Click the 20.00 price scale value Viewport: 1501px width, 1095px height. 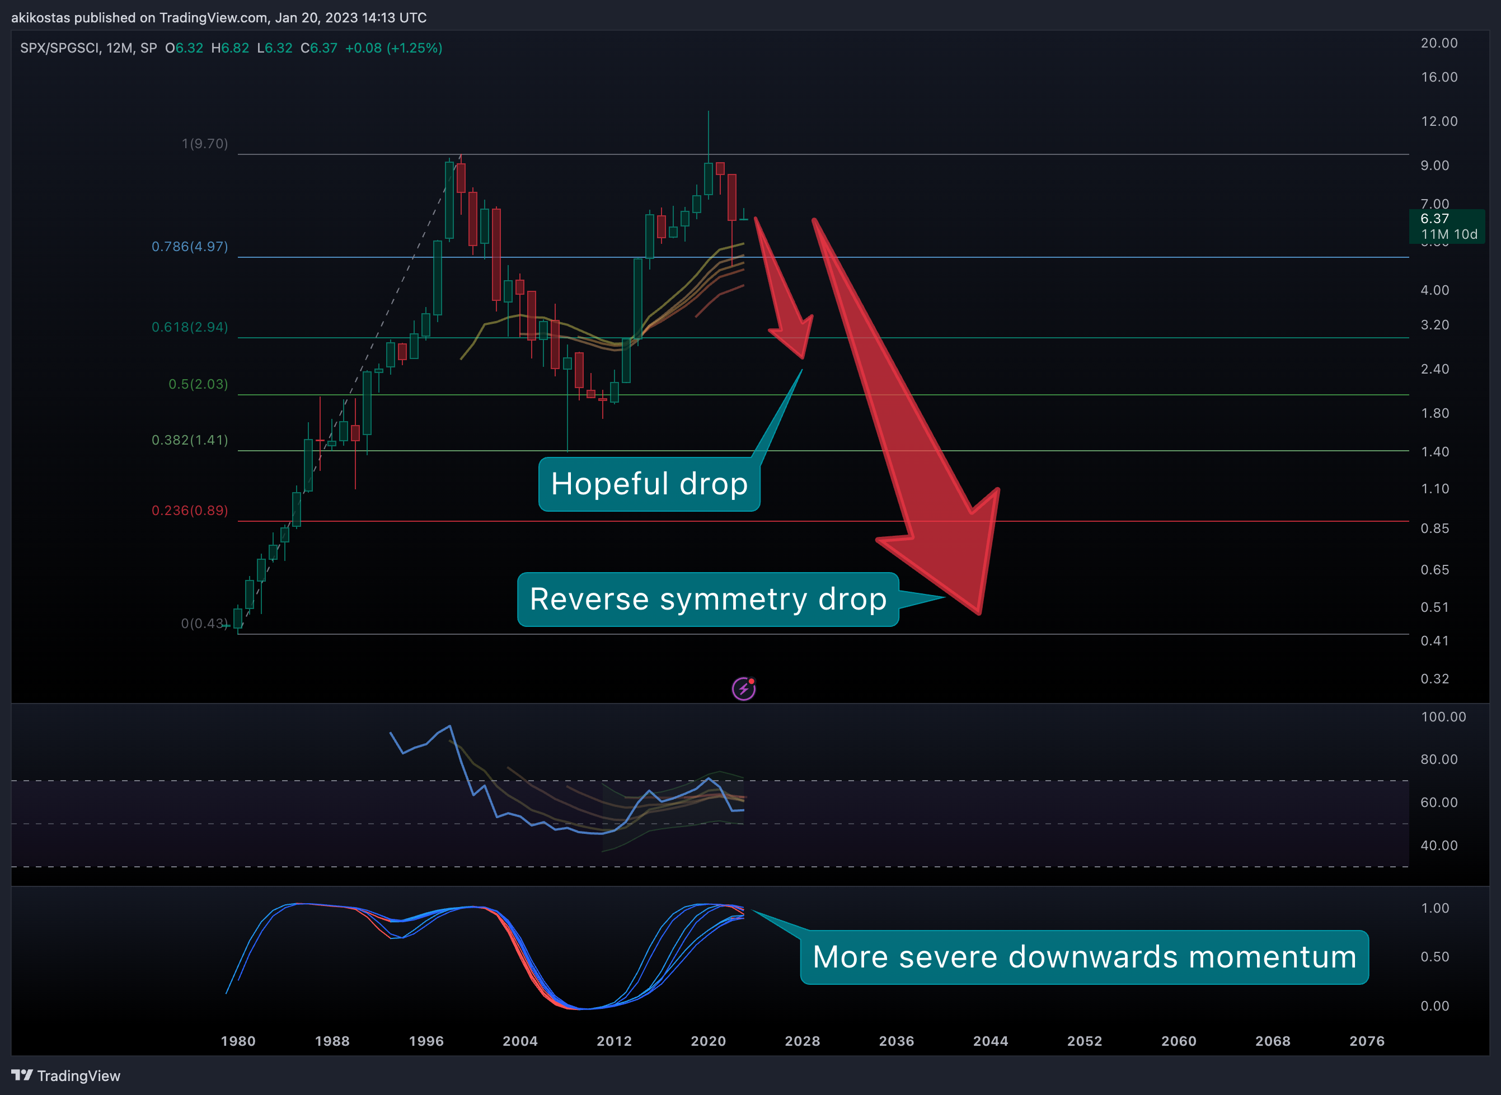coord(1439,43)
